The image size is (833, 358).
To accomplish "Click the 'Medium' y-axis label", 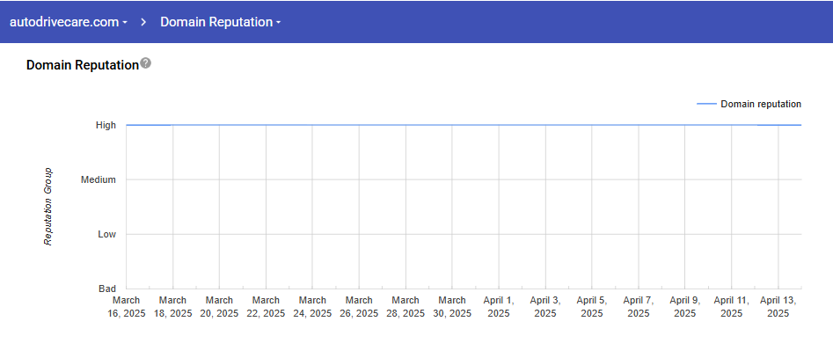I will [x=99, y=179].
